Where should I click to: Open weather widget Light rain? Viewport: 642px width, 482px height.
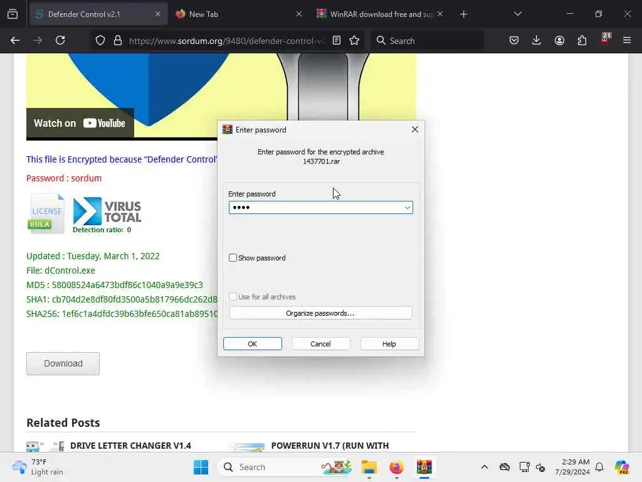38,467
